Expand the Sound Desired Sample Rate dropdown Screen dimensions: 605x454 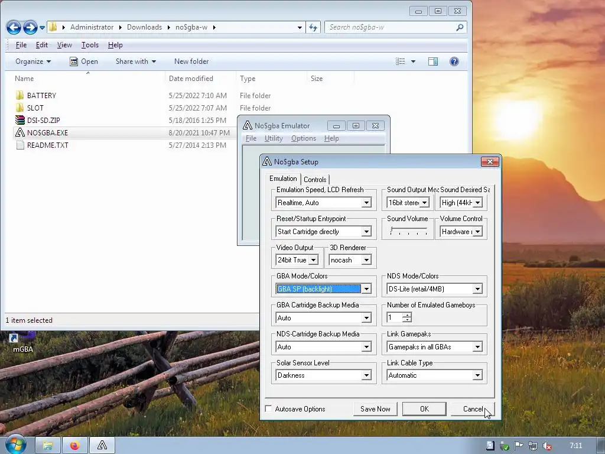coord(477,203)
